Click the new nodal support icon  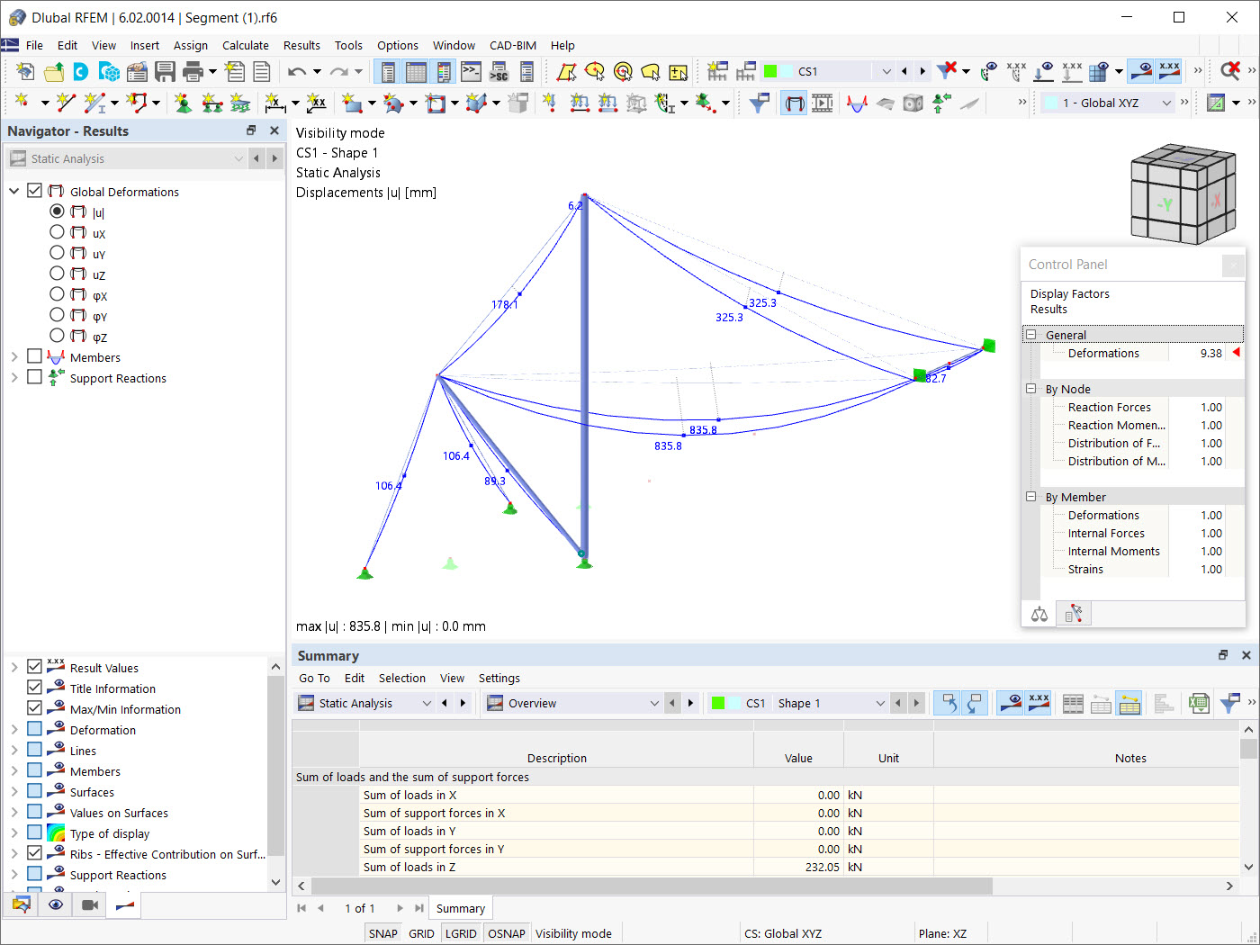(184, 103)
